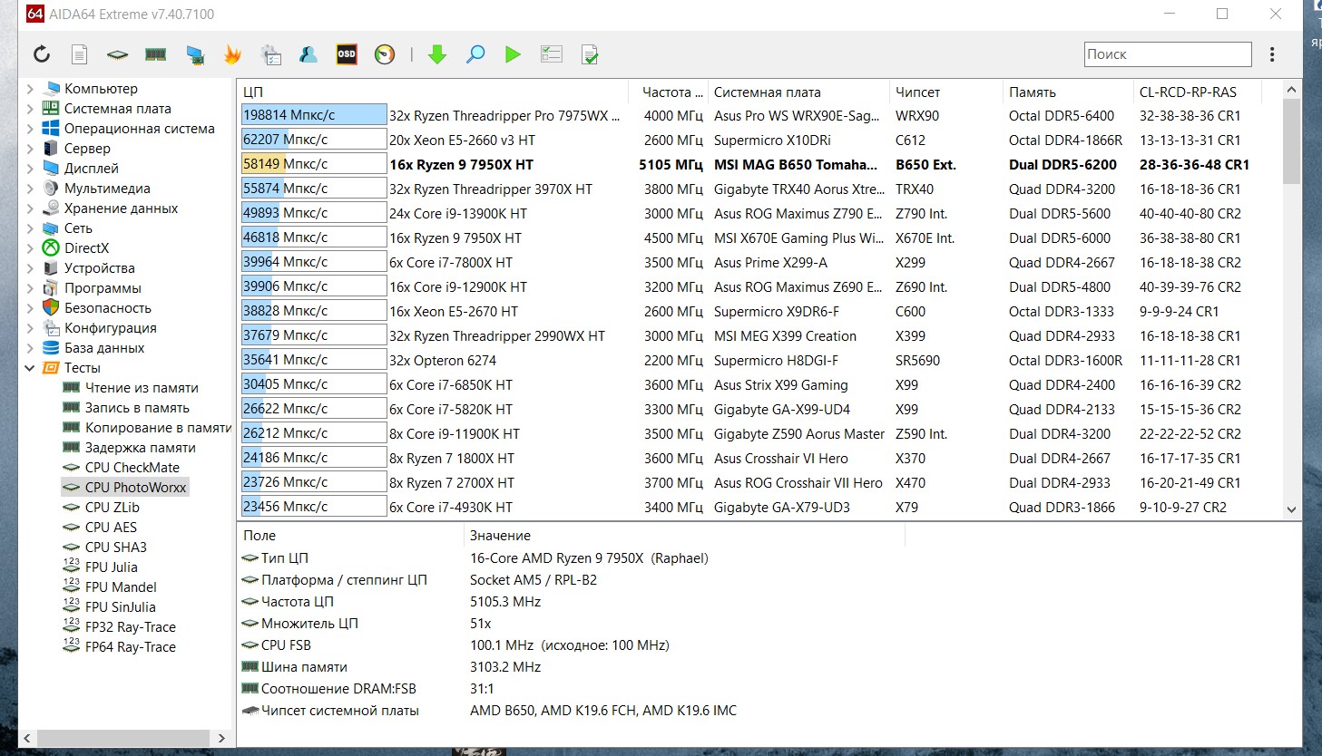Select the Задержка памяти test
Viewport: 1322px width, 756px height.
point(140,448)
